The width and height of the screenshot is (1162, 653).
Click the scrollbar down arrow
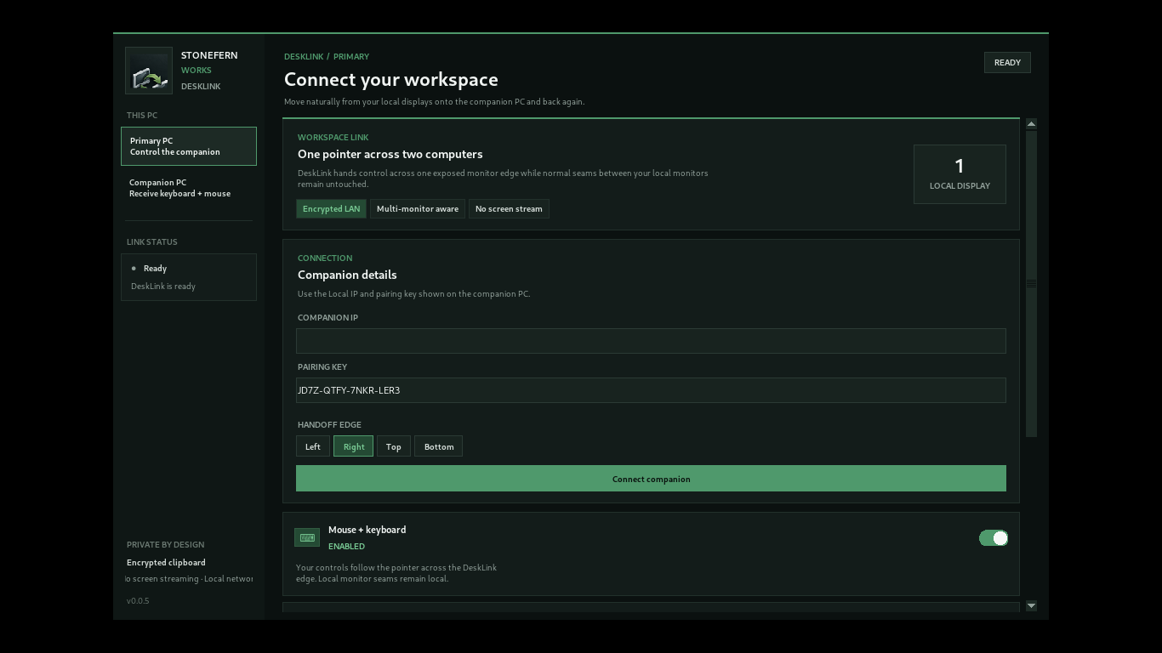[1031, 606]
